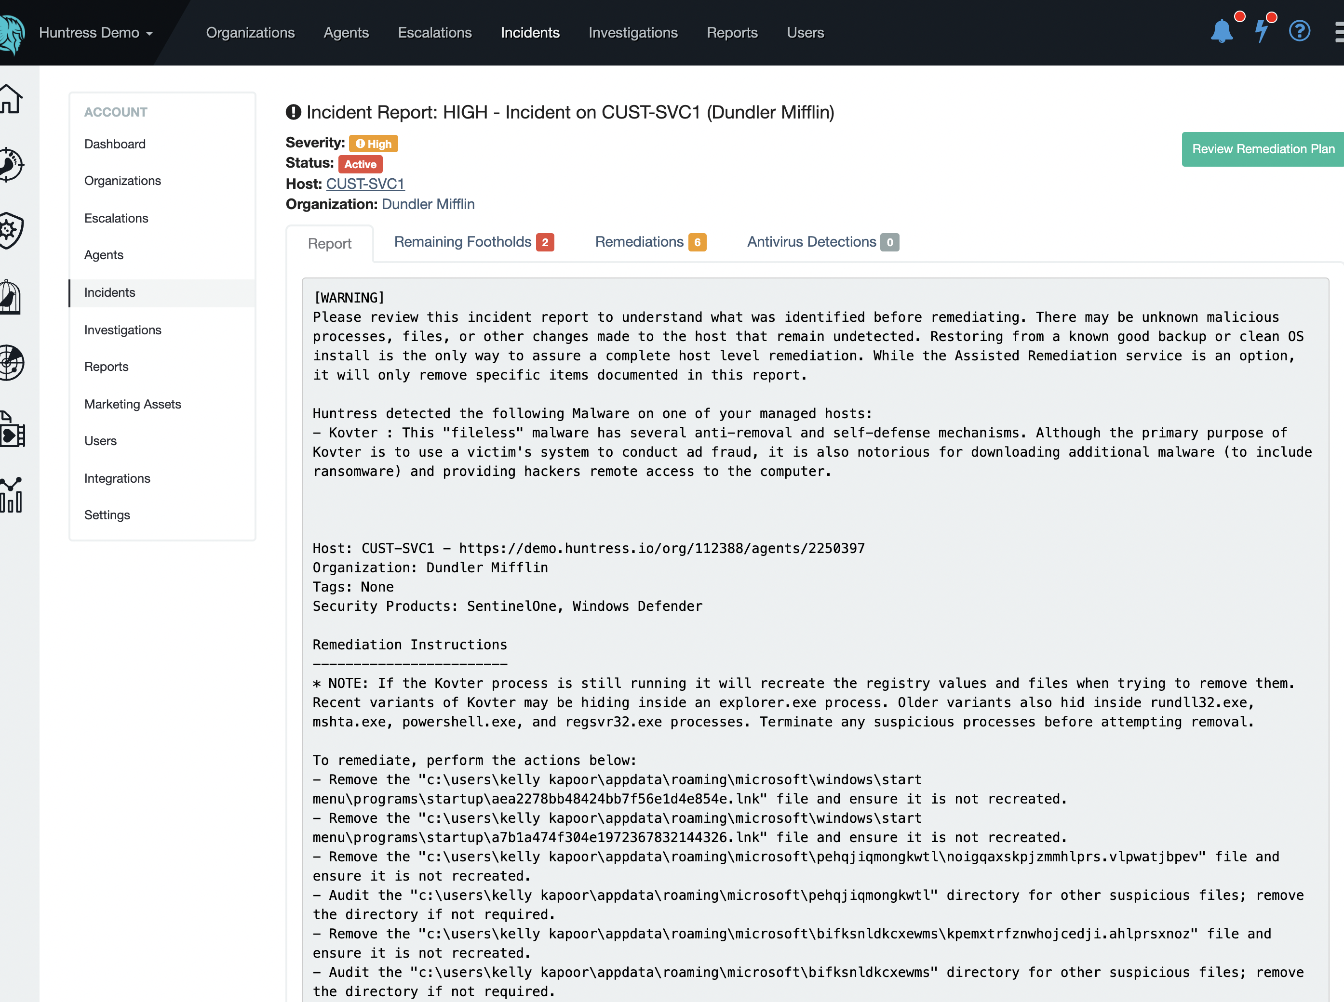Screen dimensions: 1344x1002
Task: Expand the Huntress Demo account dropdown
Action: click(x=96, y=33)
